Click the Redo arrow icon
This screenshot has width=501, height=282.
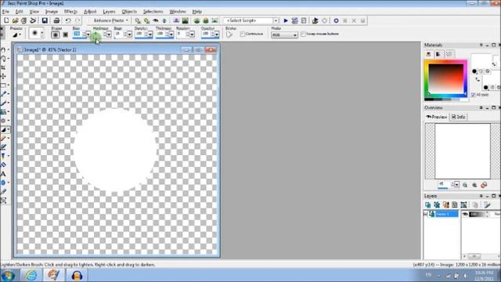[77, 20]
